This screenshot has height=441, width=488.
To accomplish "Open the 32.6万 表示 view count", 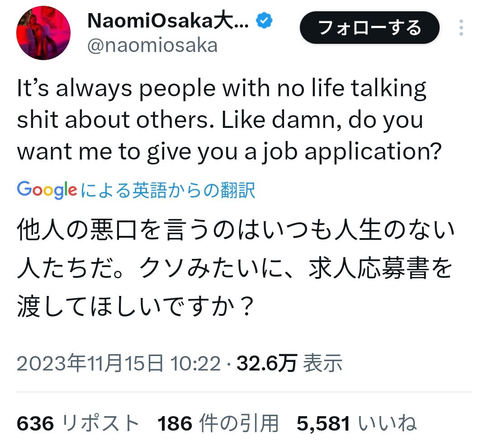I will pyautogui.click(x=289, y=363).
